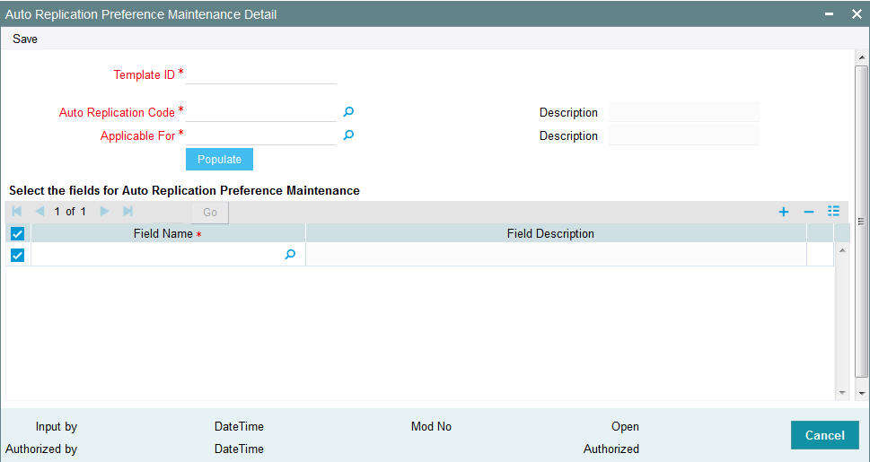
Task: Uncheck the first grid row checkbox
Action: coord(18,255)
